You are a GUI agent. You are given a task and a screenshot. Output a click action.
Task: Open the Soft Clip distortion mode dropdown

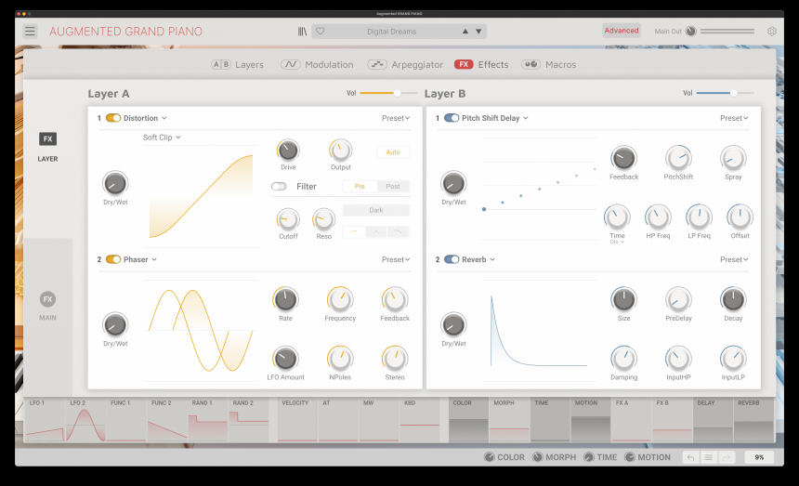162,138
